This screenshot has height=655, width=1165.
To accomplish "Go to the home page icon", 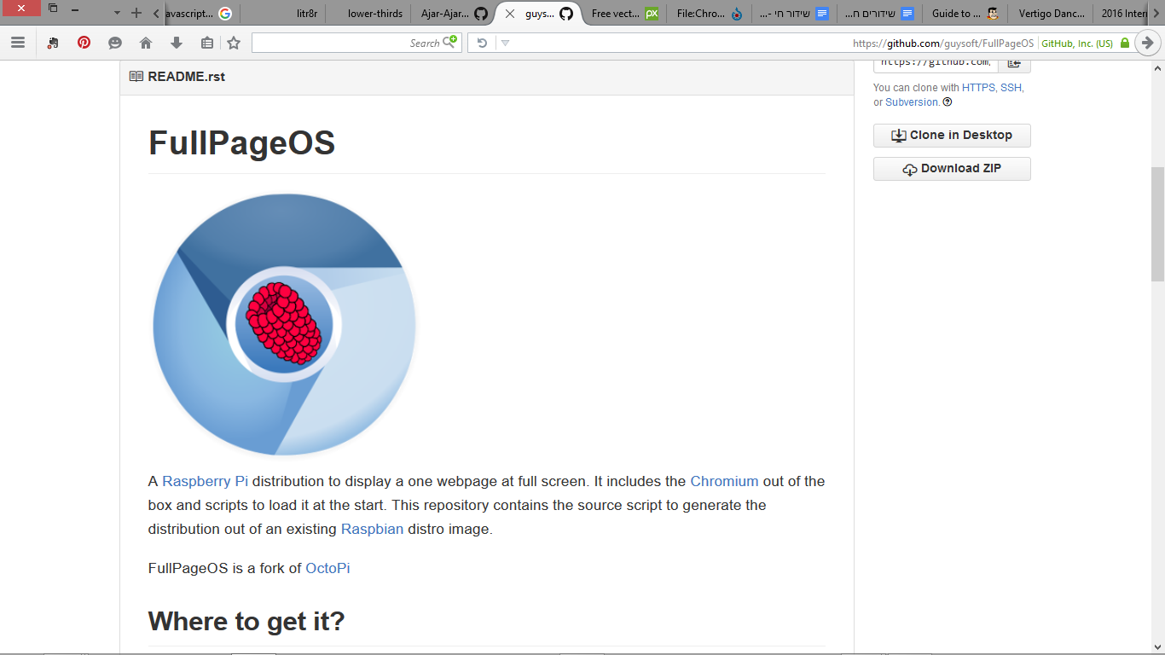I will tap(146, 43).
